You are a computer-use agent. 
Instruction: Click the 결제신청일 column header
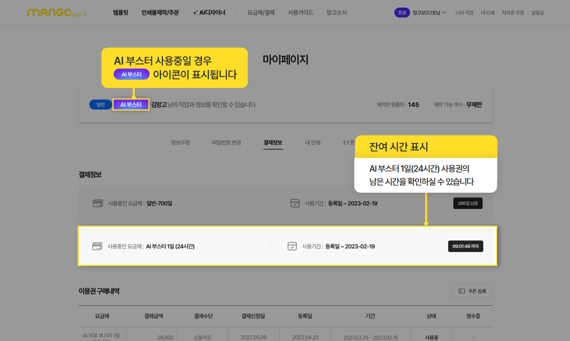click(253, 316)
